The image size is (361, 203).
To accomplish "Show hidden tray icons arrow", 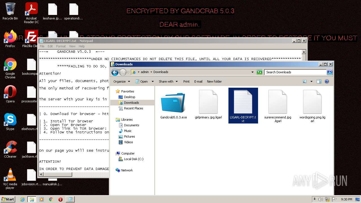I will (314, 199).
